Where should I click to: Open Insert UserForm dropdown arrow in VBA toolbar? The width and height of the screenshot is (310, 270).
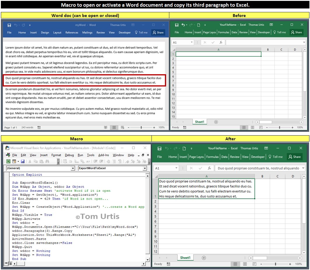(18, 162)
